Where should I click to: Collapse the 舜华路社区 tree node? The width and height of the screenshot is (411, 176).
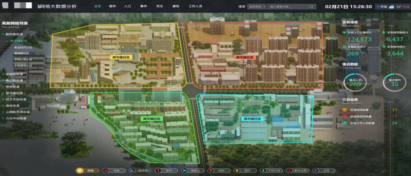[7, 41]
